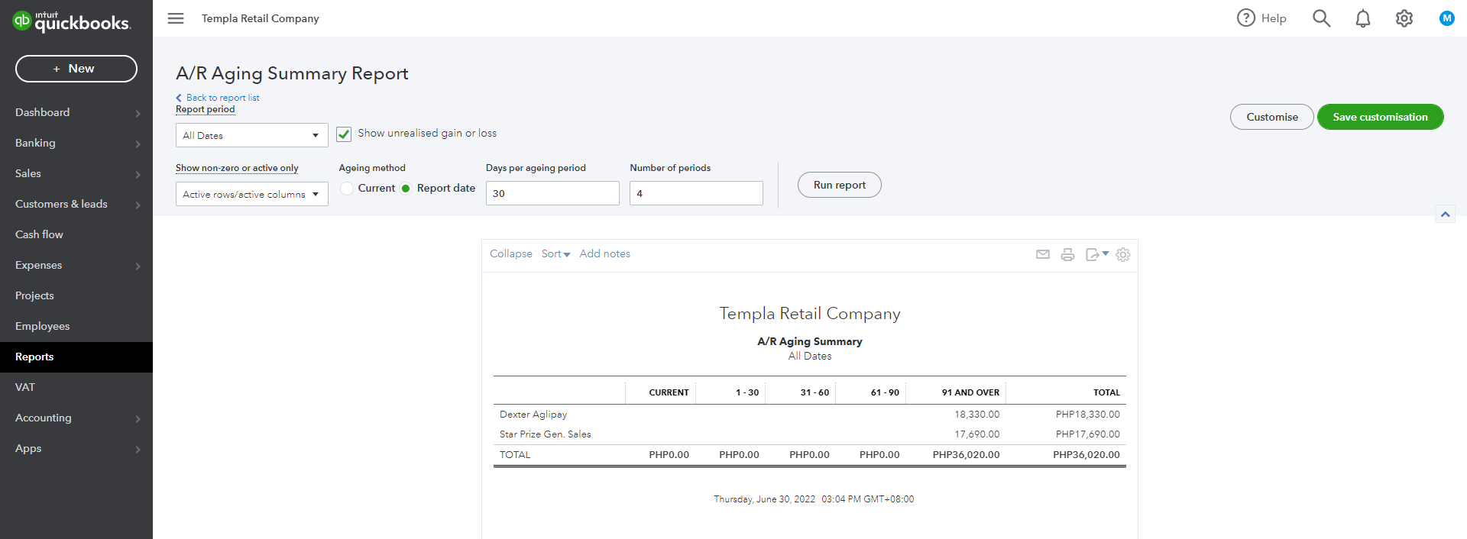
Task: Click the hamburger menu icon
Action: (x=176, y=18)
